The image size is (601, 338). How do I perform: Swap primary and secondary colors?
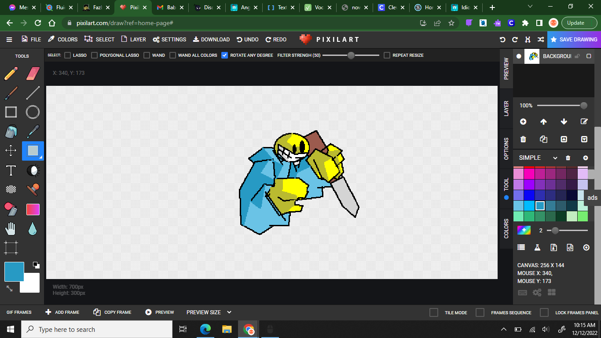[x=9, y=289]
